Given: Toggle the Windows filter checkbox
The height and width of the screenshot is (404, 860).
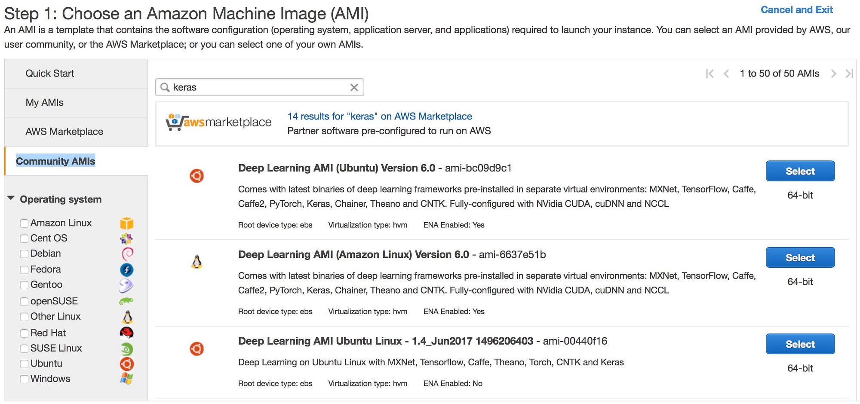Looking at the screenshot, I should point(25,379).
